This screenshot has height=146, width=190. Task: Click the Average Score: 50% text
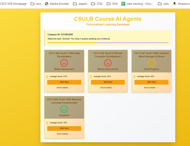click(x=146, y=76)
